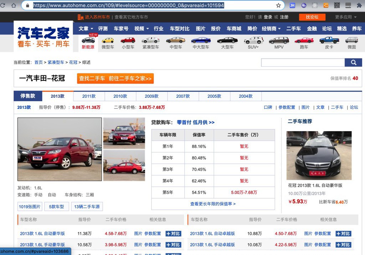Select the browser address bar URL
365x255 pixels.
click(128, 5)
